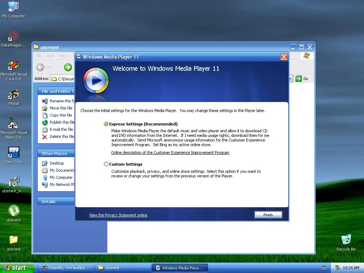The height and width of the screenshot is (273, 364).
Task: Switch to utorrent taskbar button
Action: (123, 268)
